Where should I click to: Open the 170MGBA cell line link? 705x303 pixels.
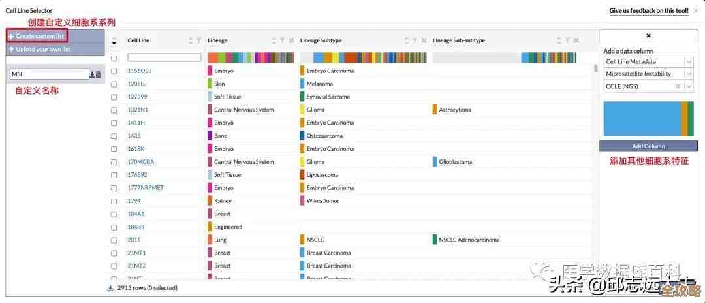(x=141, y=162)
